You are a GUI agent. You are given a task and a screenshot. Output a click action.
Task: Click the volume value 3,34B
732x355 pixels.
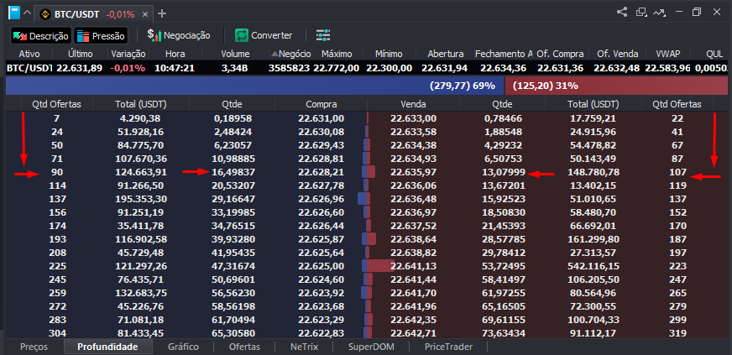click(235, 68)
